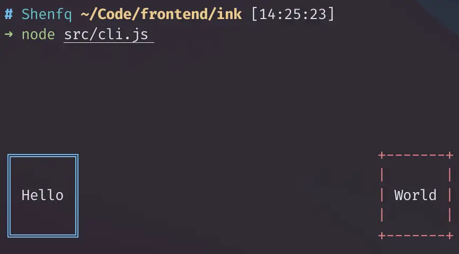Click the bottom-left plus corner of World box
Screen dimensions: 459x254
[382, 235]
